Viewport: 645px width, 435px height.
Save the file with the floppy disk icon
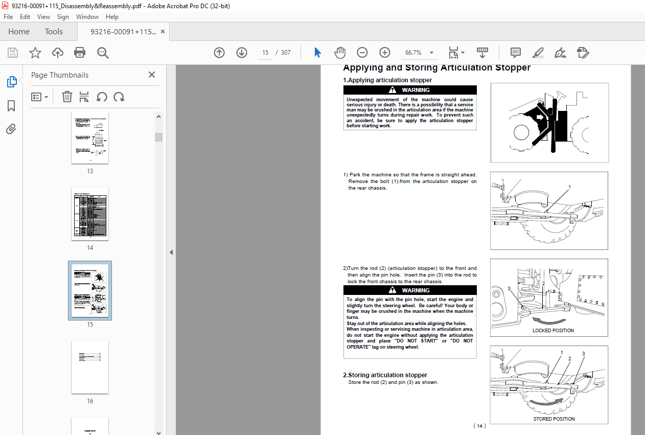coord(13,53)
